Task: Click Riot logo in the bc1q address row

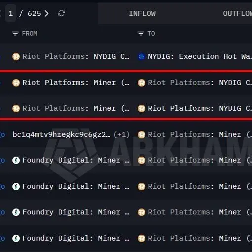Action: point(141,135)
